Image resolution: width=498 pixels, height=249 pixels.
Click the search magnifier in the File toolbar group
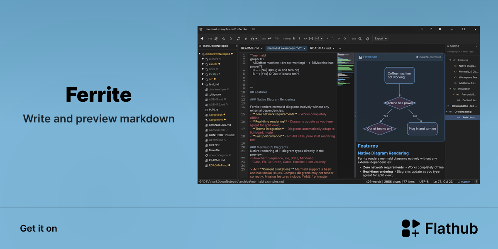click(239, 39)
